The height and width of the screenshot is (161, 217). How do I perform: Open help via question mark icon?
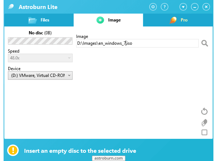pos(165,7)
